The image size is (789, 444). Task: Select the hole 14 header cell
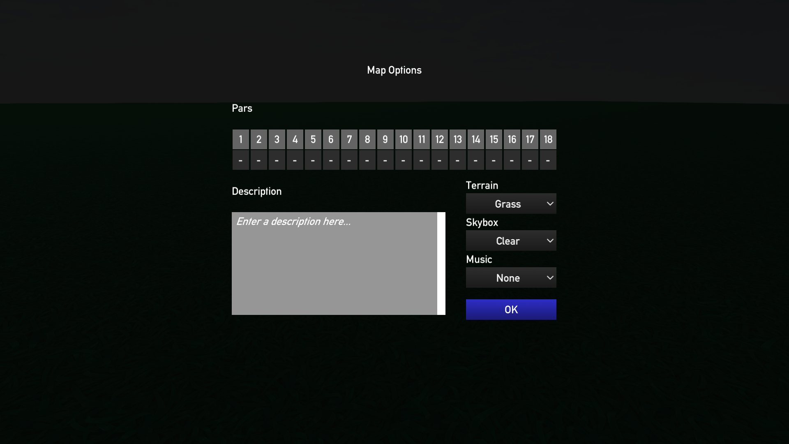476,139
